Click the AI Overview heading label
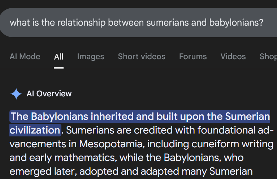Image resolution: width=277 pixels, height=179 pixels. (49, 94)
